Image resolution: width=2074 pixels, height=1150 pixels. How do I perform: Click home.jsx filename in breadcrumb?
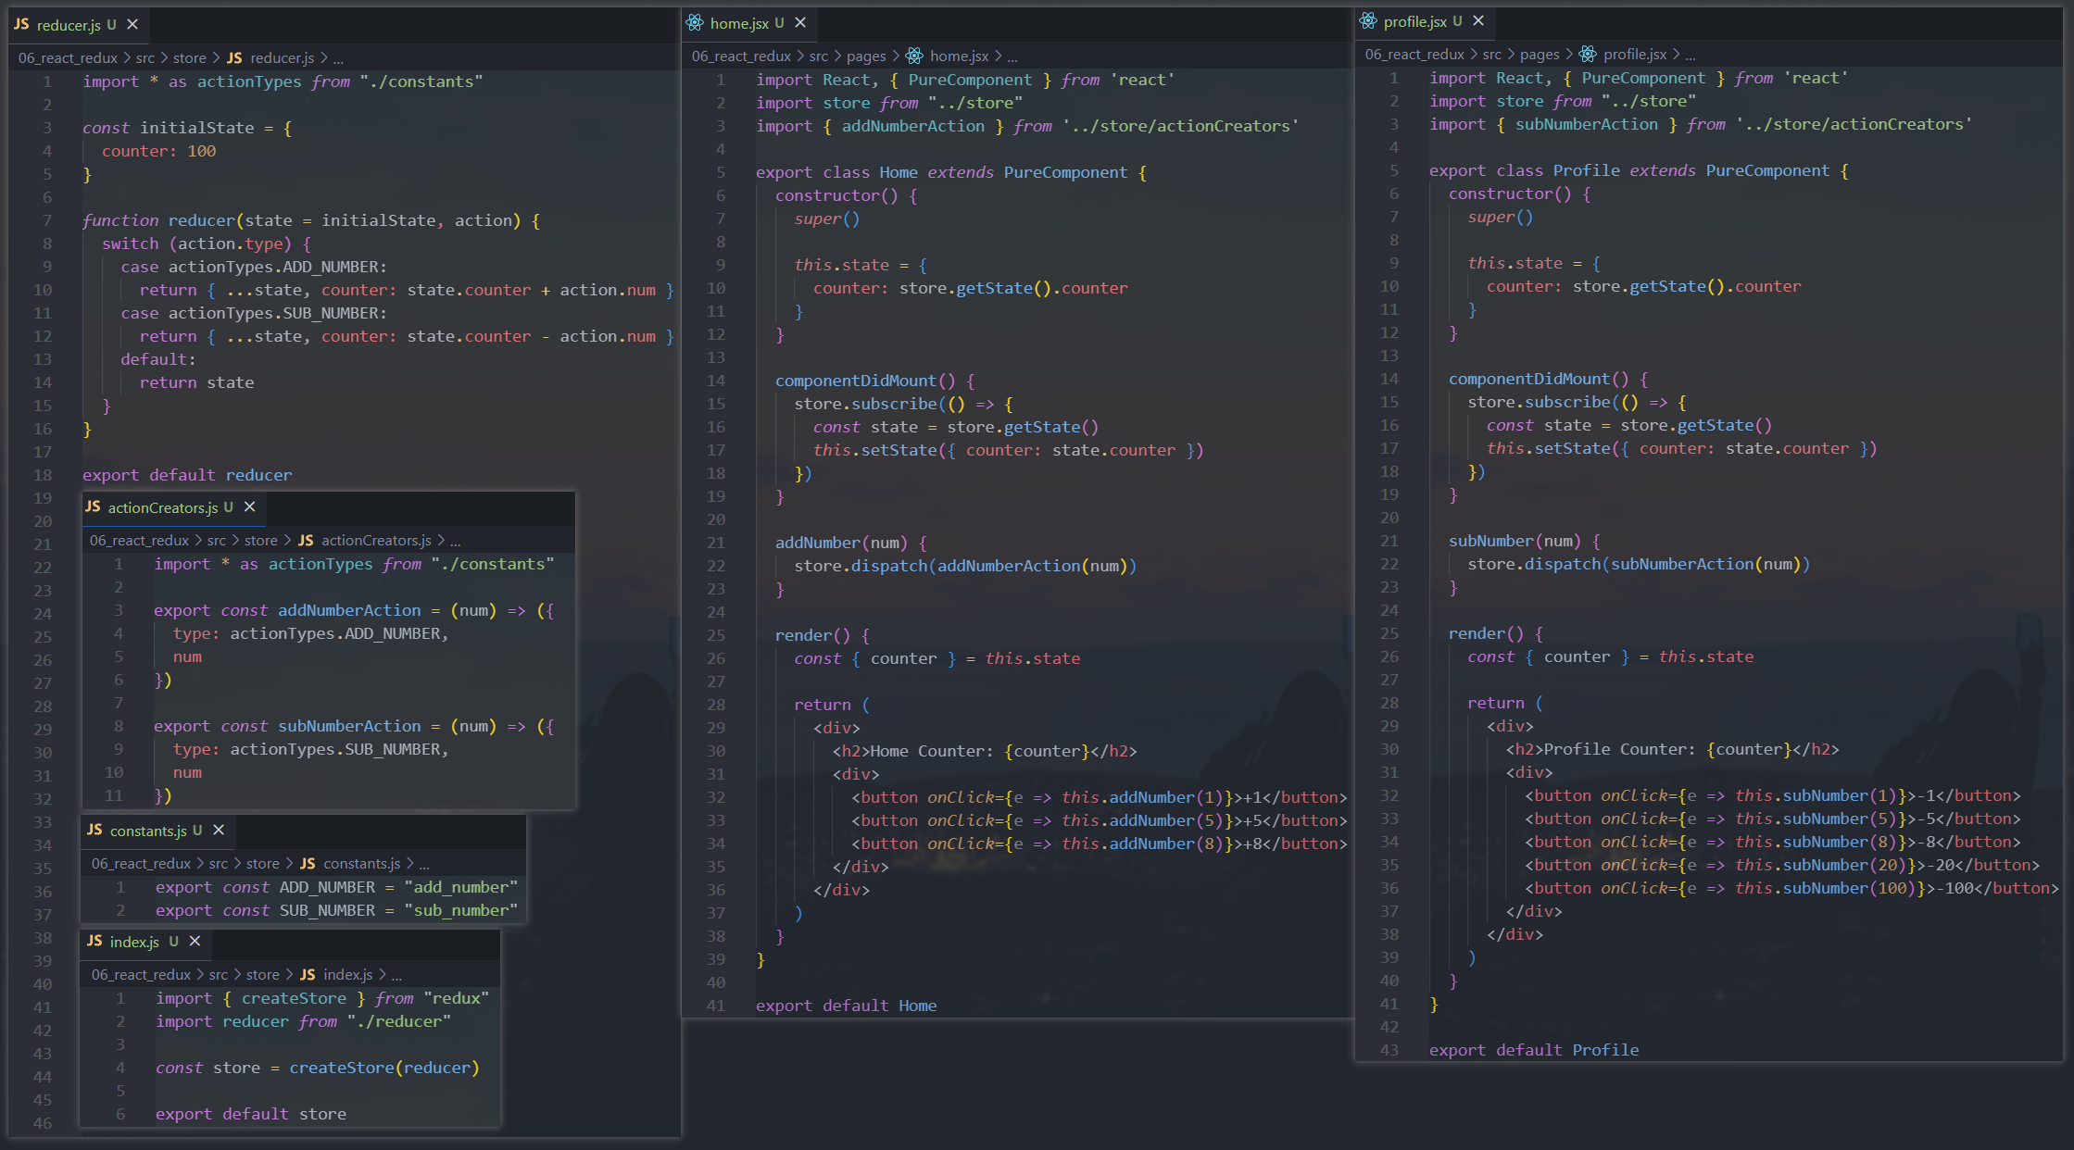pos(960,56)
